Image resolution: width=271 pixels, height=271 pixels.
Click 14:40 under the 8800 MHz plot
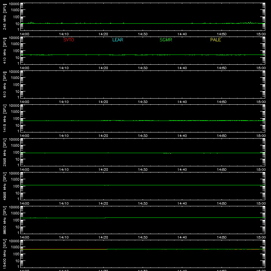coord(182,237)
